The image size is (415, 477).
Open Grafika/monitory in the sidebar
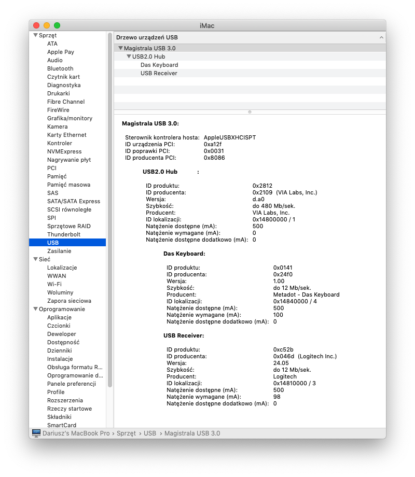70,118
